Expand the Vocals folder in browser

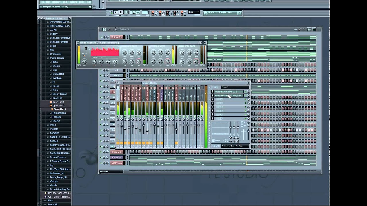pyautogui.click(x=53, y=185)
